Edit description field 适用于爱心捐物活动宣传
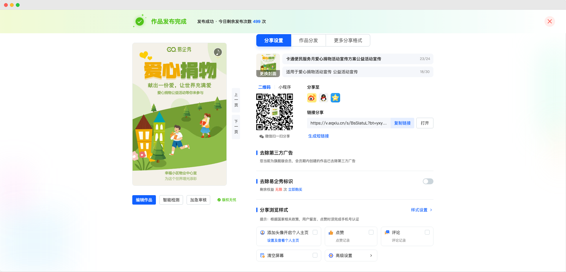Image resolution: width=566 pixels, height=272 pixels. pos(358,72)
